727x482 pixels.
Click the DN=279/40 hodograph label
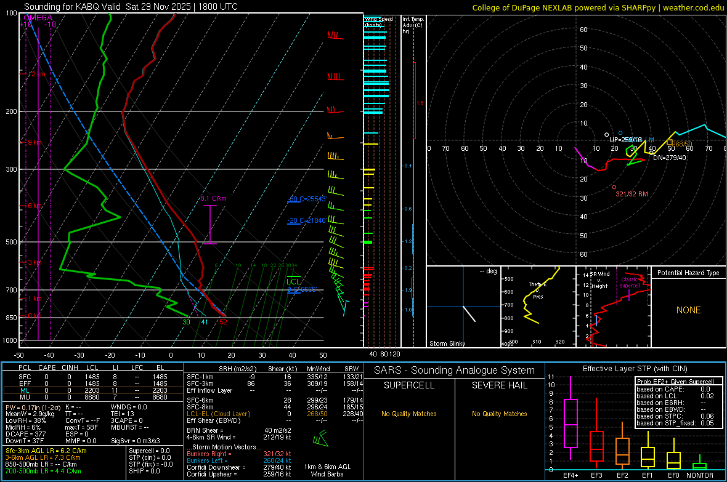[670, 158]
